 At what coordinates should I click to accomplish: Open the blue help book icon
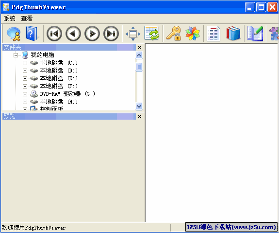tap(32, 34)
